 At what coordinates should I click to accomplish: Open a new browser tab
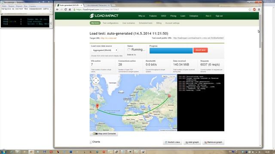(x=113, y=5)
